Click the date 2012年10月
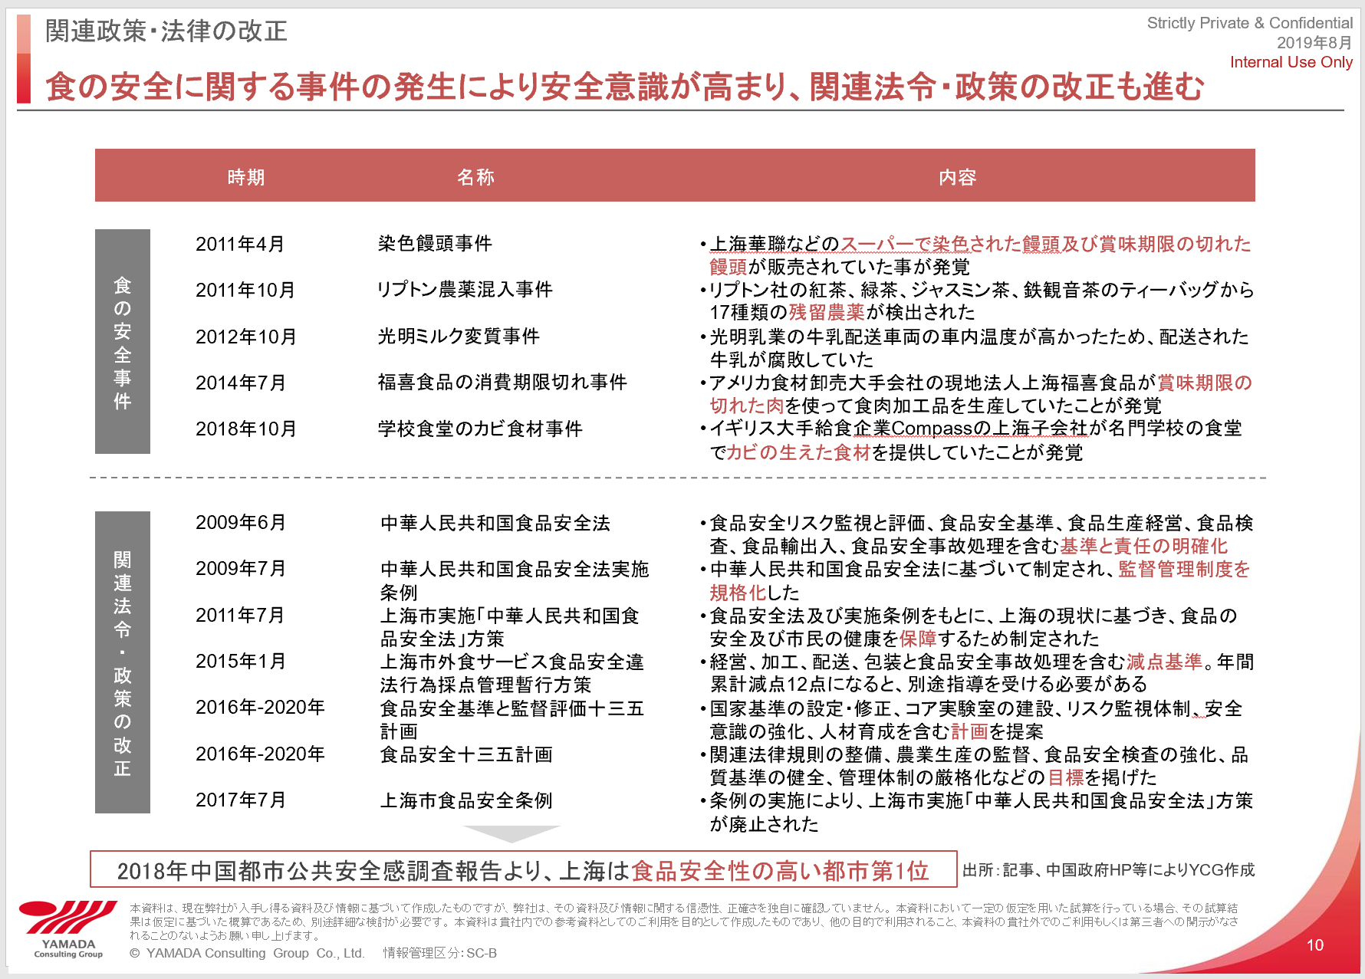The height and width of the screenshot is (979, 1365). 245,337
